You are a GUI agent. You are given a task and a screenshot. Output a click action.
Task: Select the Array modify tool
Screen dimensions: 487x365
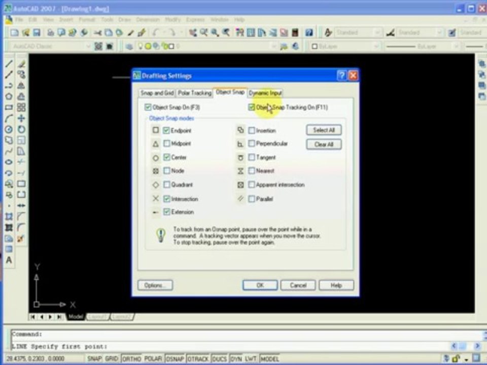21,107
